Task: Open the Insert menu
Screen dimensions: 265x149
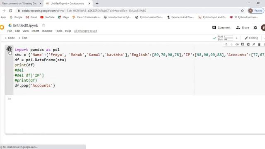Action: pyautogui.click(x=35, y=31)
